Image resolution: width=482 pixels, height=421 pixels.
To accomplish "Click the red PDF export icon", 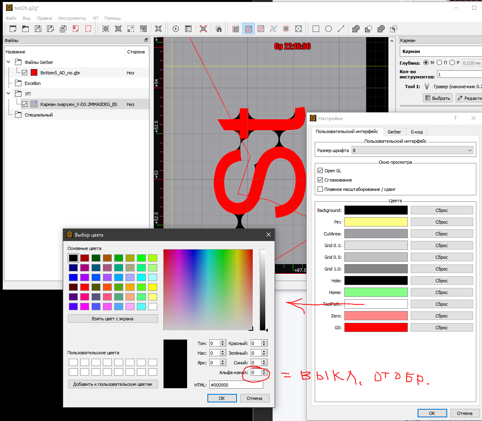I will coord(76,29).
